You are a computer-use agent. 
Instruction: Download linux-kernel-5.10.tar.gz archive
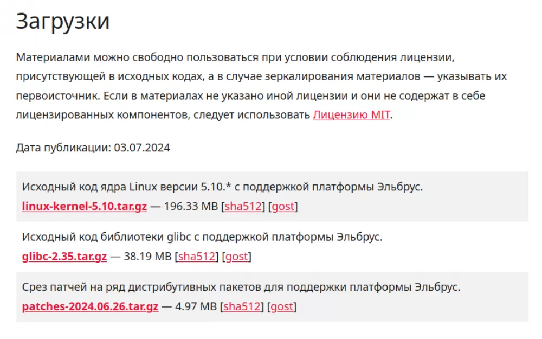tap(85, 206)
